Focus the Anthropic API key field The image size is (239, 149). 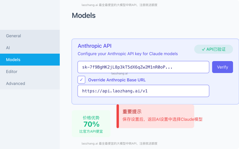tap(143, 67)
